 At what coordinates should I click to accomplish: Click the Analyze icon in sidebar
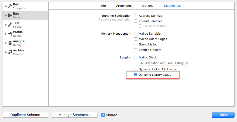click(10, 43)
